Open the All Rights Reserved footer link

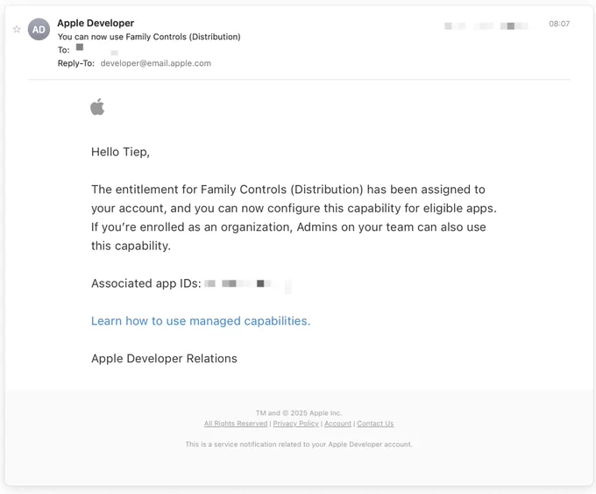click(x=236, y=424)
